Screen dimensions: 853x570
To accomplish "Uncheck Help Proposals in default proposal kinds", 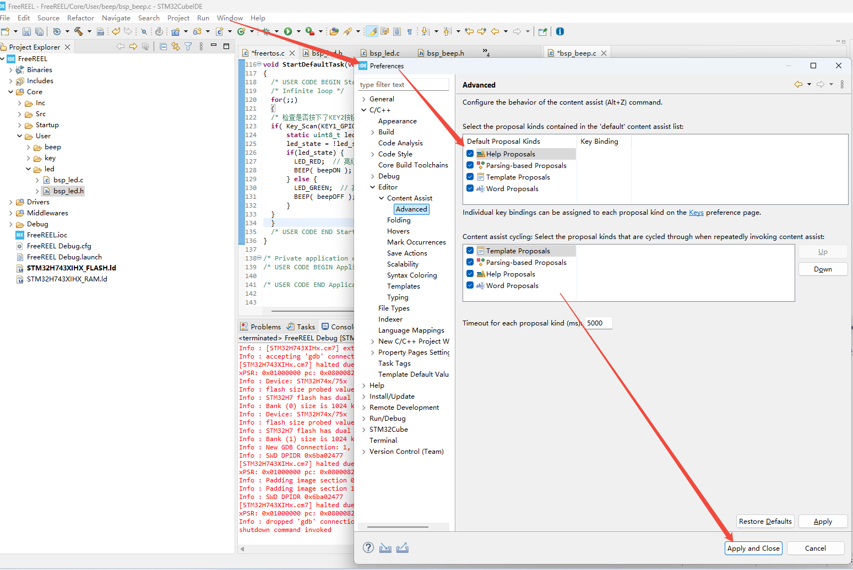I will tap(470, 154).
